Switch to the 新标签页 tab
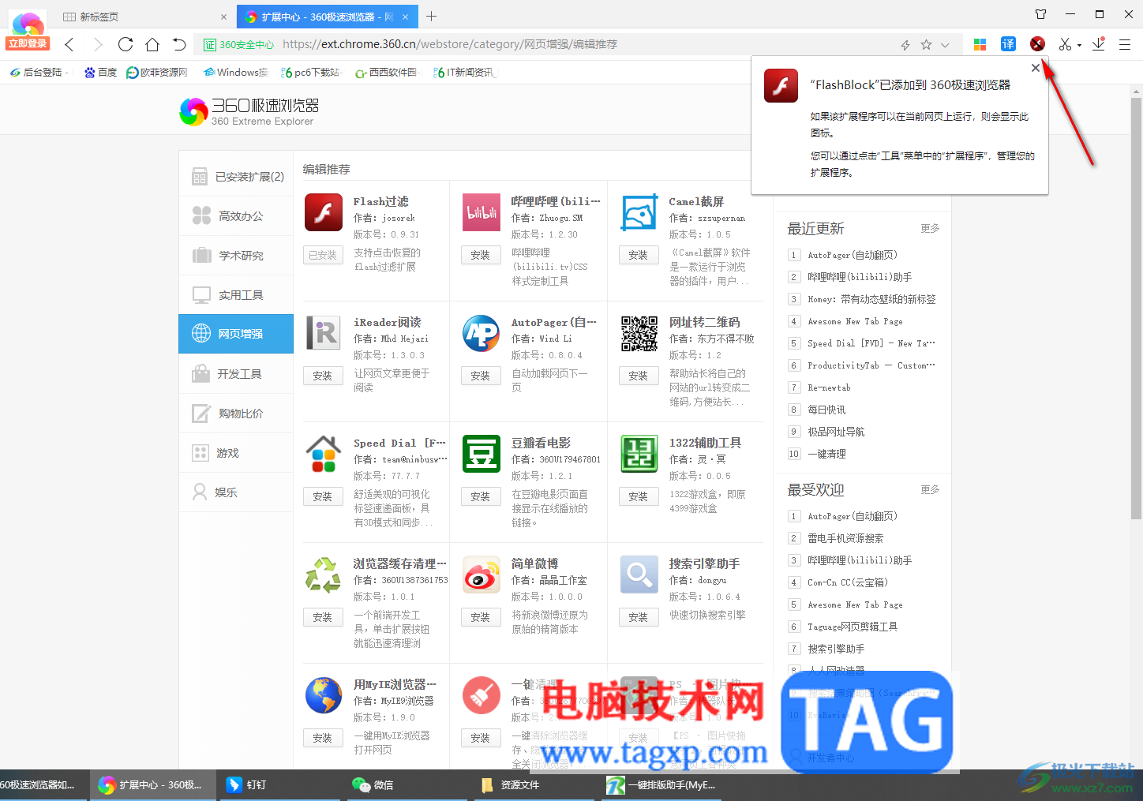Viewport: 1143px width, 801px height. click(144, 17)
